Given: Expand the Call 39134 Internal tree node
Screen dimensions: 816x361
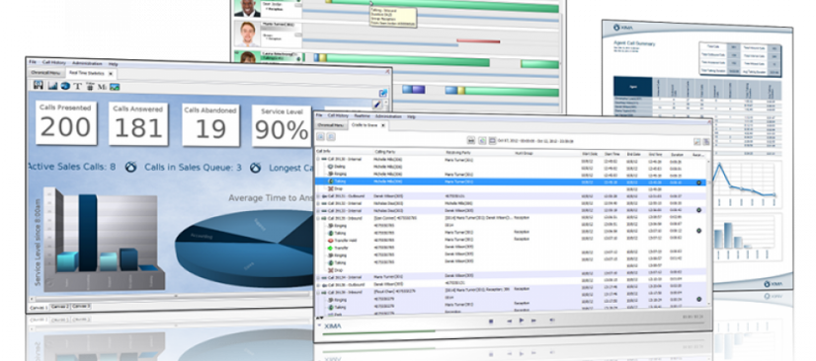Looking at the screenshot, I should (318, 277).
